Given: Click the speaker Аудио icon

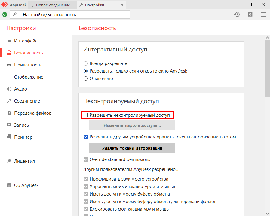Looking at the screenshot, I should coord(9,89).
